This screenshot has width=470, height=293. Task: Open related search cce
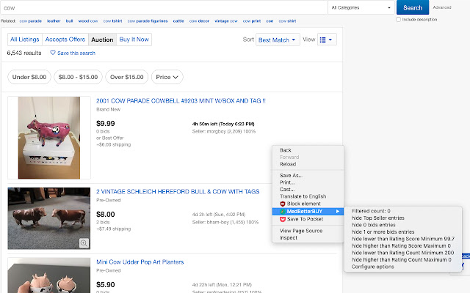[x=270, y=21]
